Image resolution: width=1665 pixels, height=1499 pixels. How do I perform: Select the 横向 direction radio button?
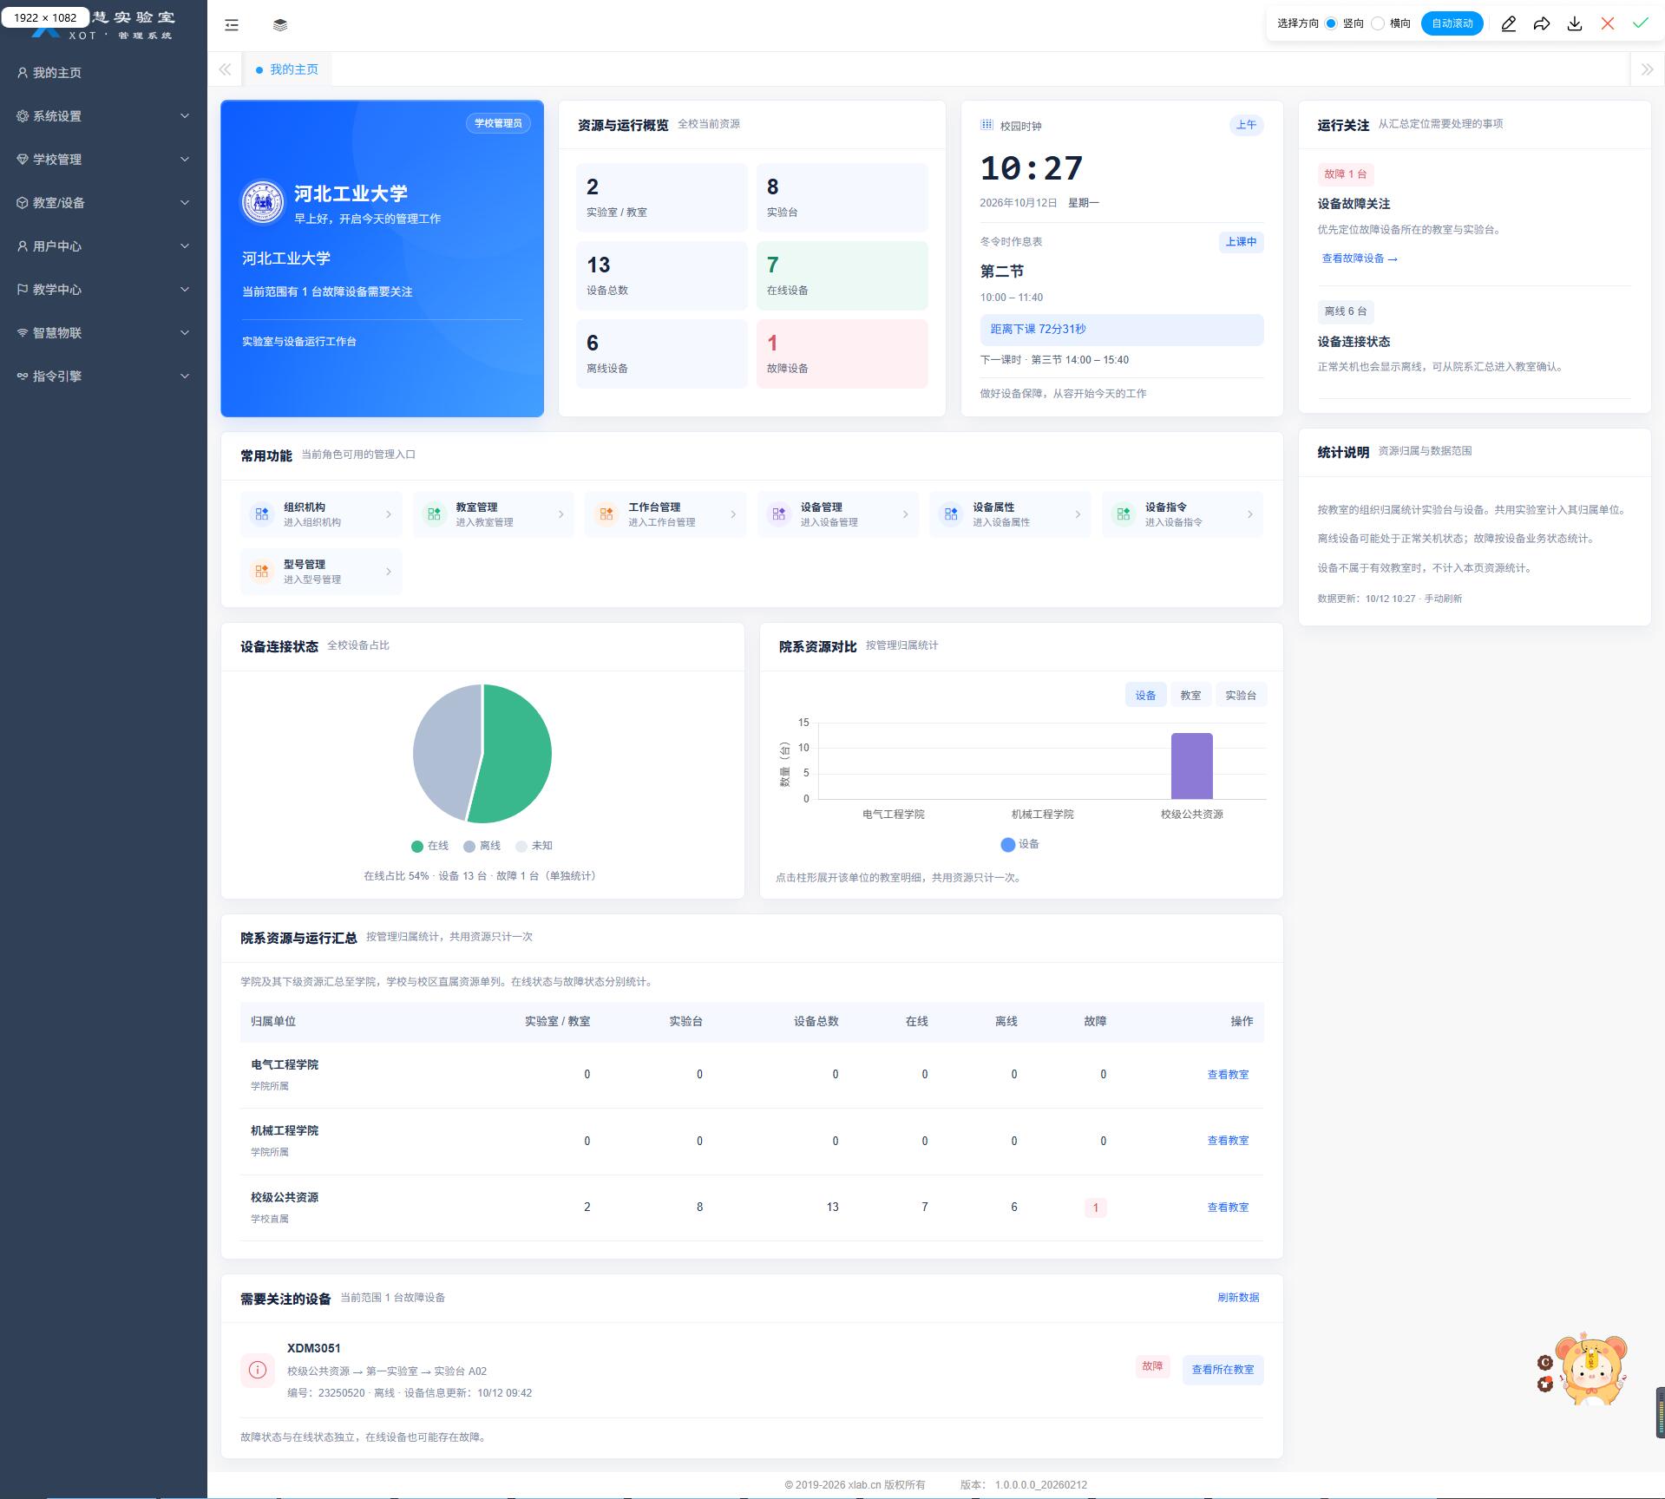pos(1378,23)
